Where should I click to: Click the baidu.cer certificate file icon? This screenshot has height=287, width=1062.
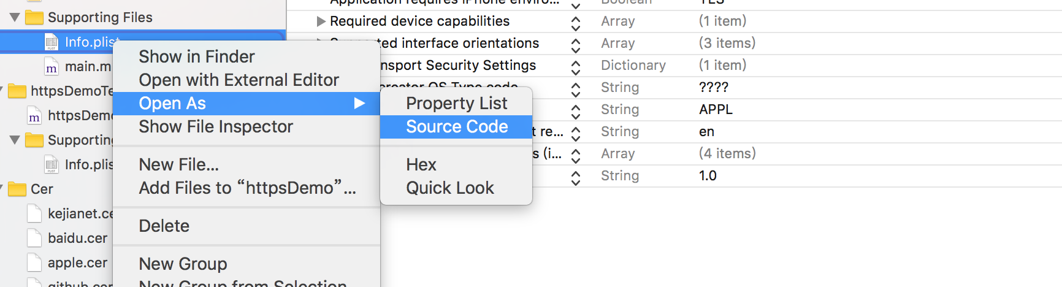[x=35, y=238]
